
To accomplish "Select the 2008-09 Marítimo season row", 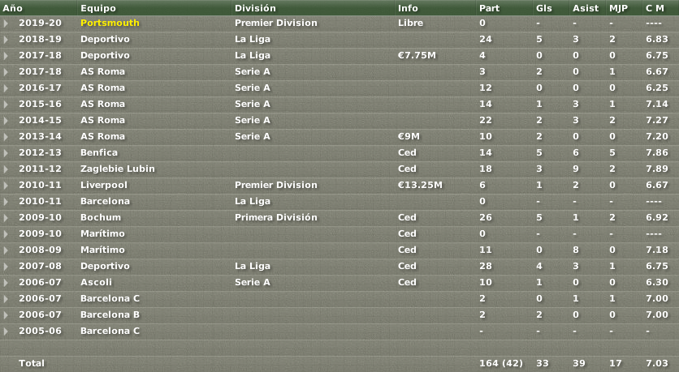I will point(339,250).
